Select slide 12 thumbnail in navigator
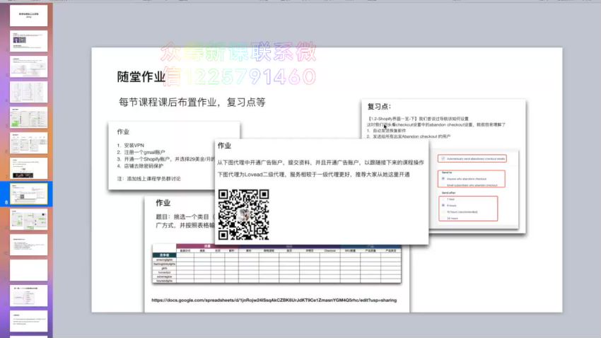Screen dimensions: 601x338 pos(28,296)
